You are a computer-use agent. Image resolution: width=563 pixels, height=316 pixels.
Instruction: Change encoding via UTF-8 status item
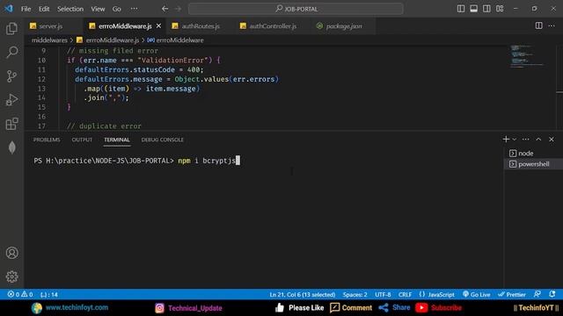tap(383, 295)
